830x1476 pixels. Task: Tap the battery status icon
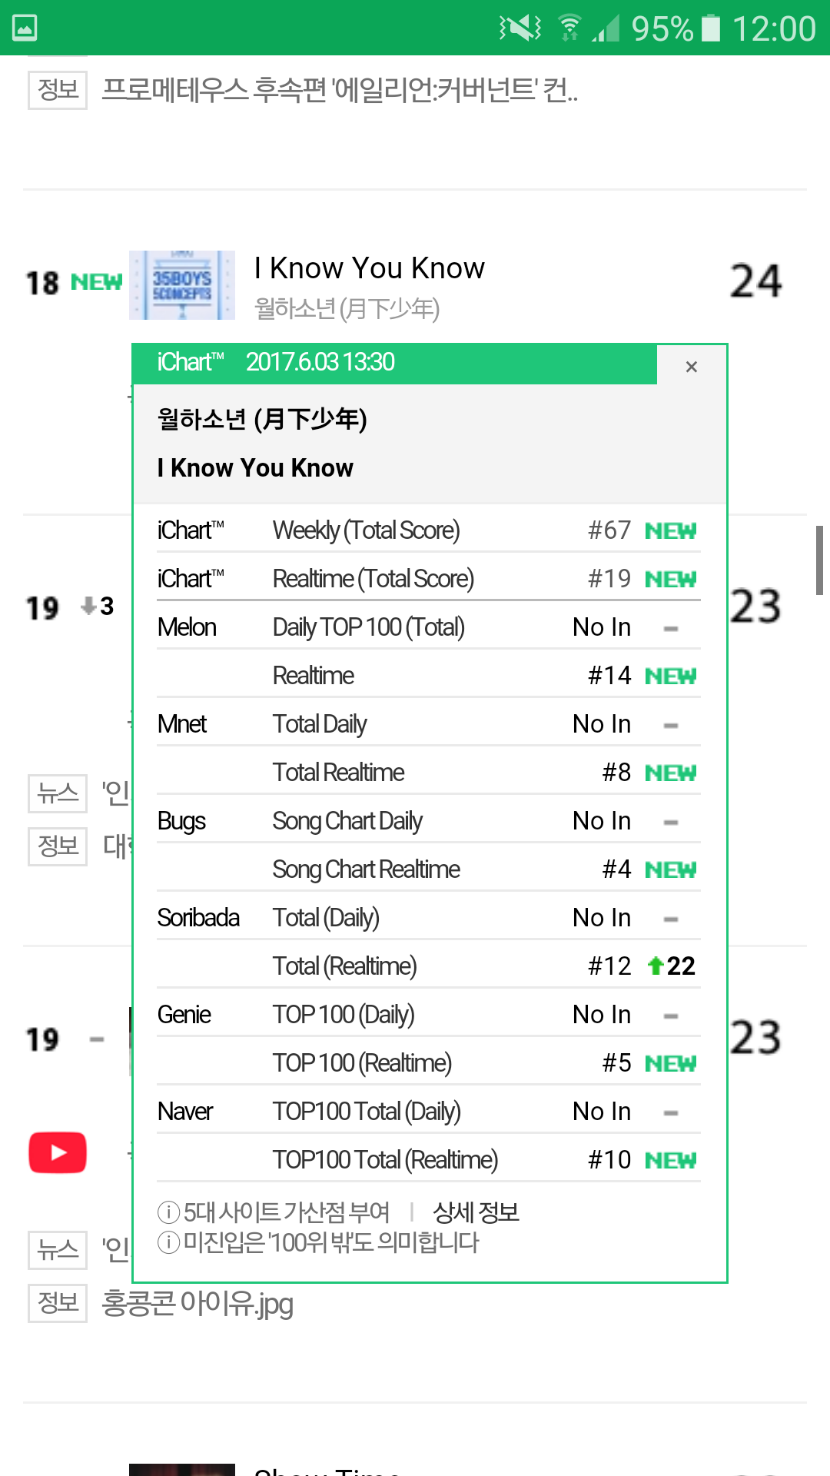(x=712, y=28)
